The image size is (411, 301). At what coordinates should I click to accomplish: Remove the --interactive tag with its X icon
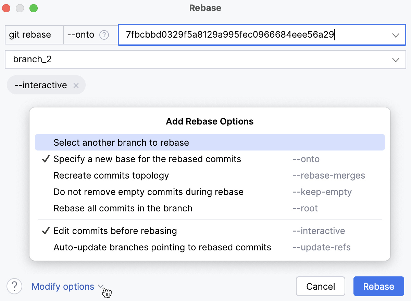tap(76, 85)
